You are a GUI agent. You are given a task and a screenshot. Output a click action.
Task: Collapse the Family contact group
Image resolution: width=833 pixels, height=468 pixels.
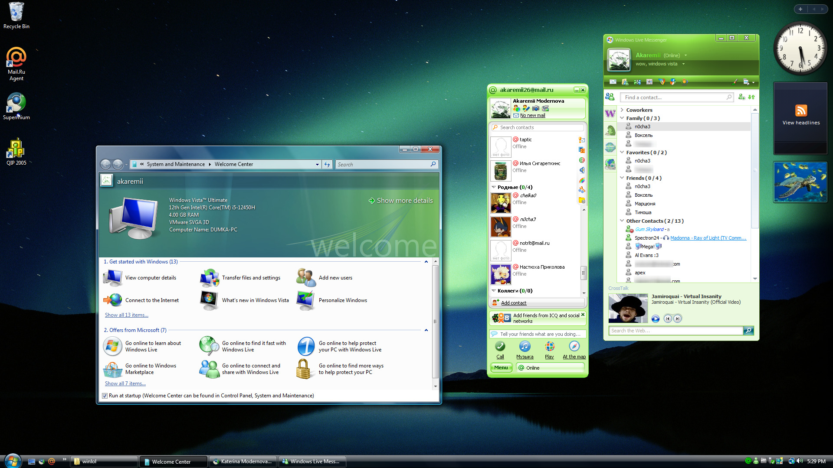[x=622, y=118]
